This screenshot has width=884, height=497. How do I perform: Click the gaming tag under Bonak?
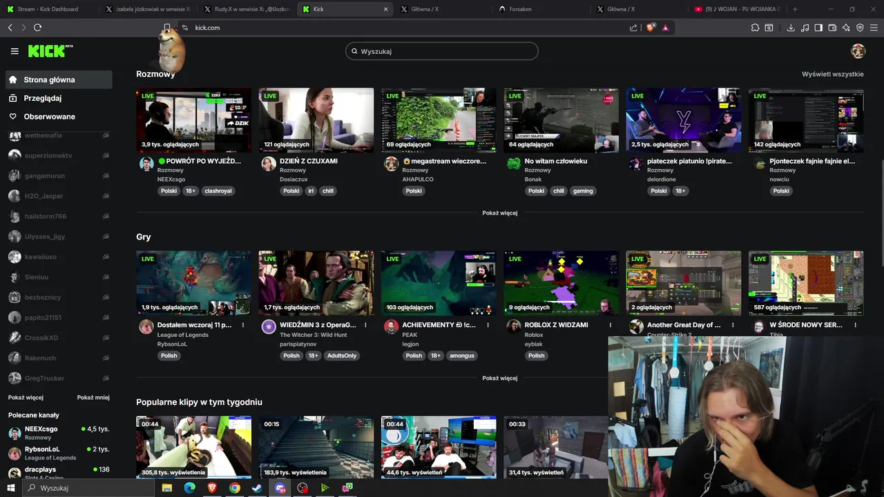coord(583,191)
